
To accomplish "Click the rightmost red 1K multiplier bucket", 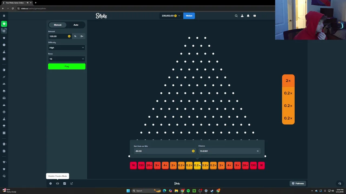I will pos(261,165).
